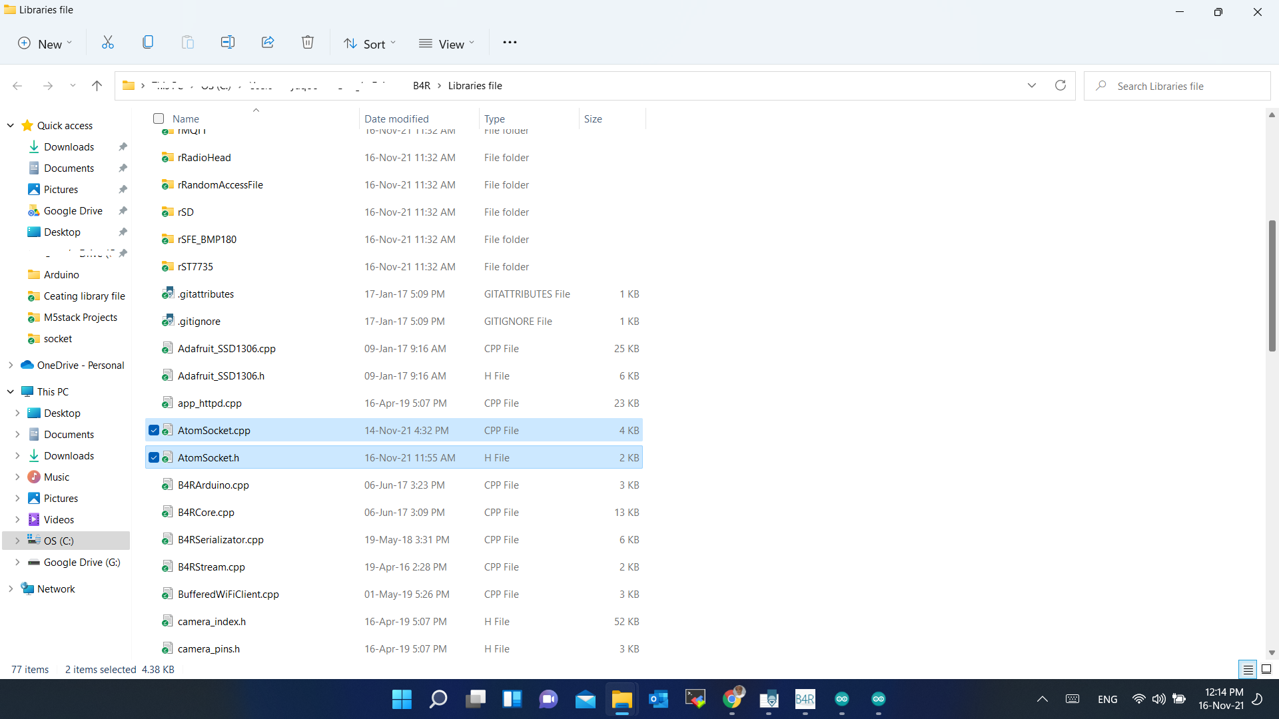The image size is (1279, 719).
Task: Open the address bar history dropdown
Action: [1031, 85]
